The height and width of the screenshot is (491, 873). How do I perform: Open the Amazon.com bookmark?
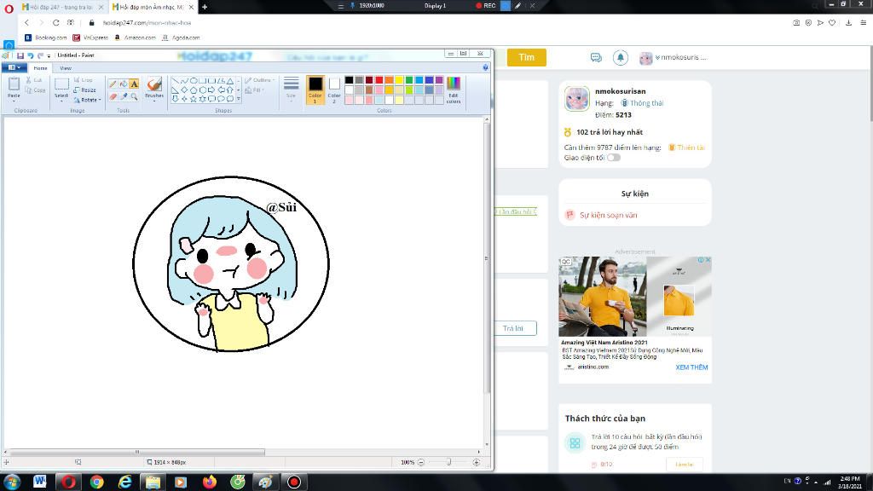[x=136, y=38]
